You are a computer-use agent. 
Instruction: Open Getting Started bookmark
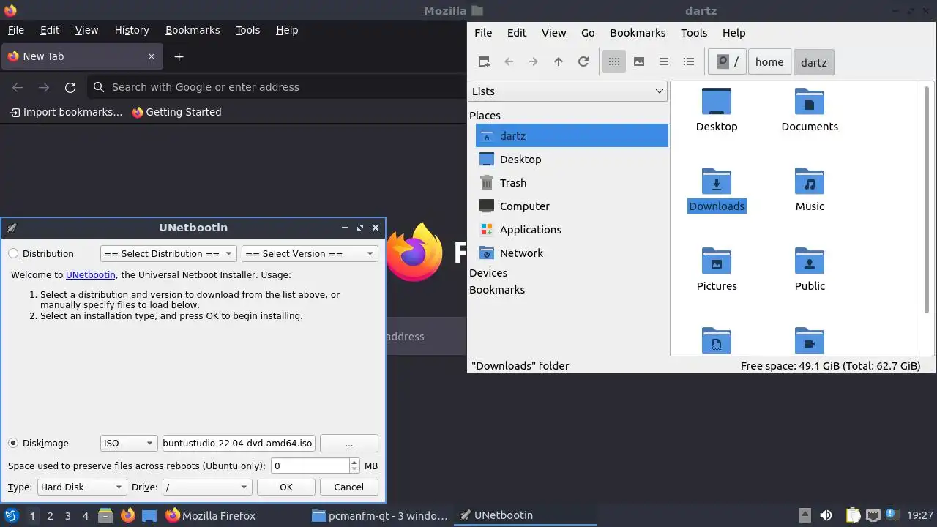176,112
